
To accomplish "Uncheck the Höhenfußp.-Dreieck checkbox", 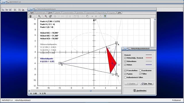I will (125, 58).
